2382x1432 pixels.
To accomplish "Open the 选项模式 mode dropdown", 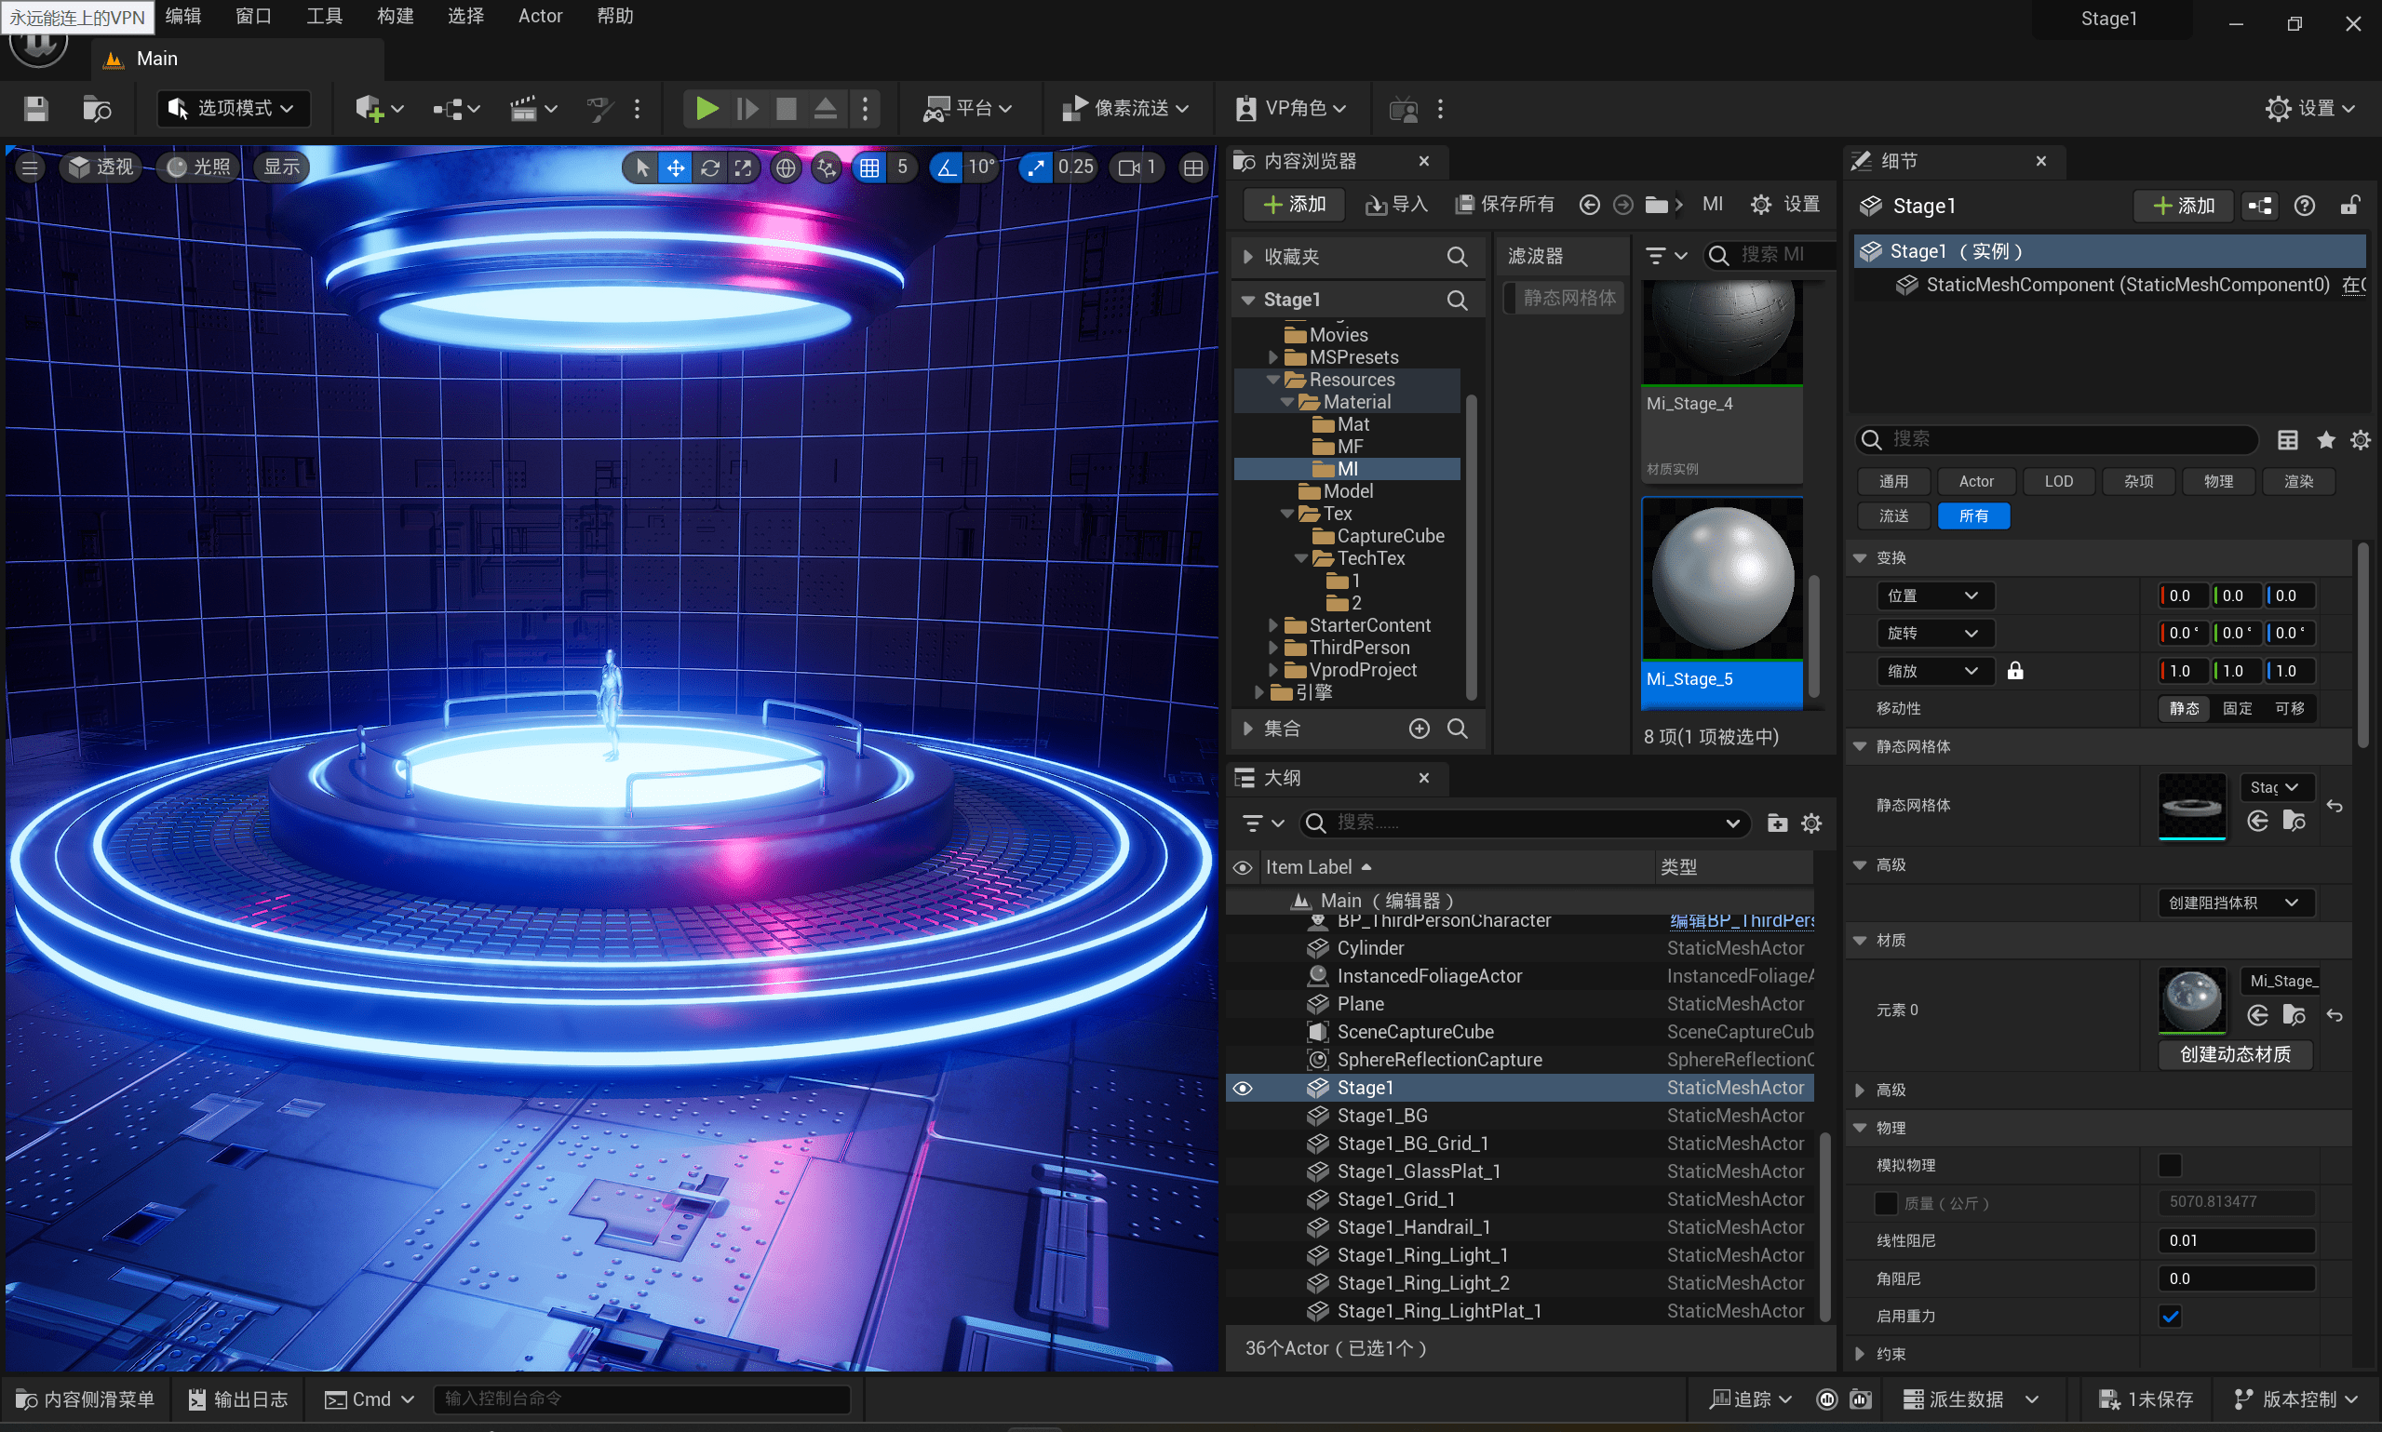I will [233, 109].
